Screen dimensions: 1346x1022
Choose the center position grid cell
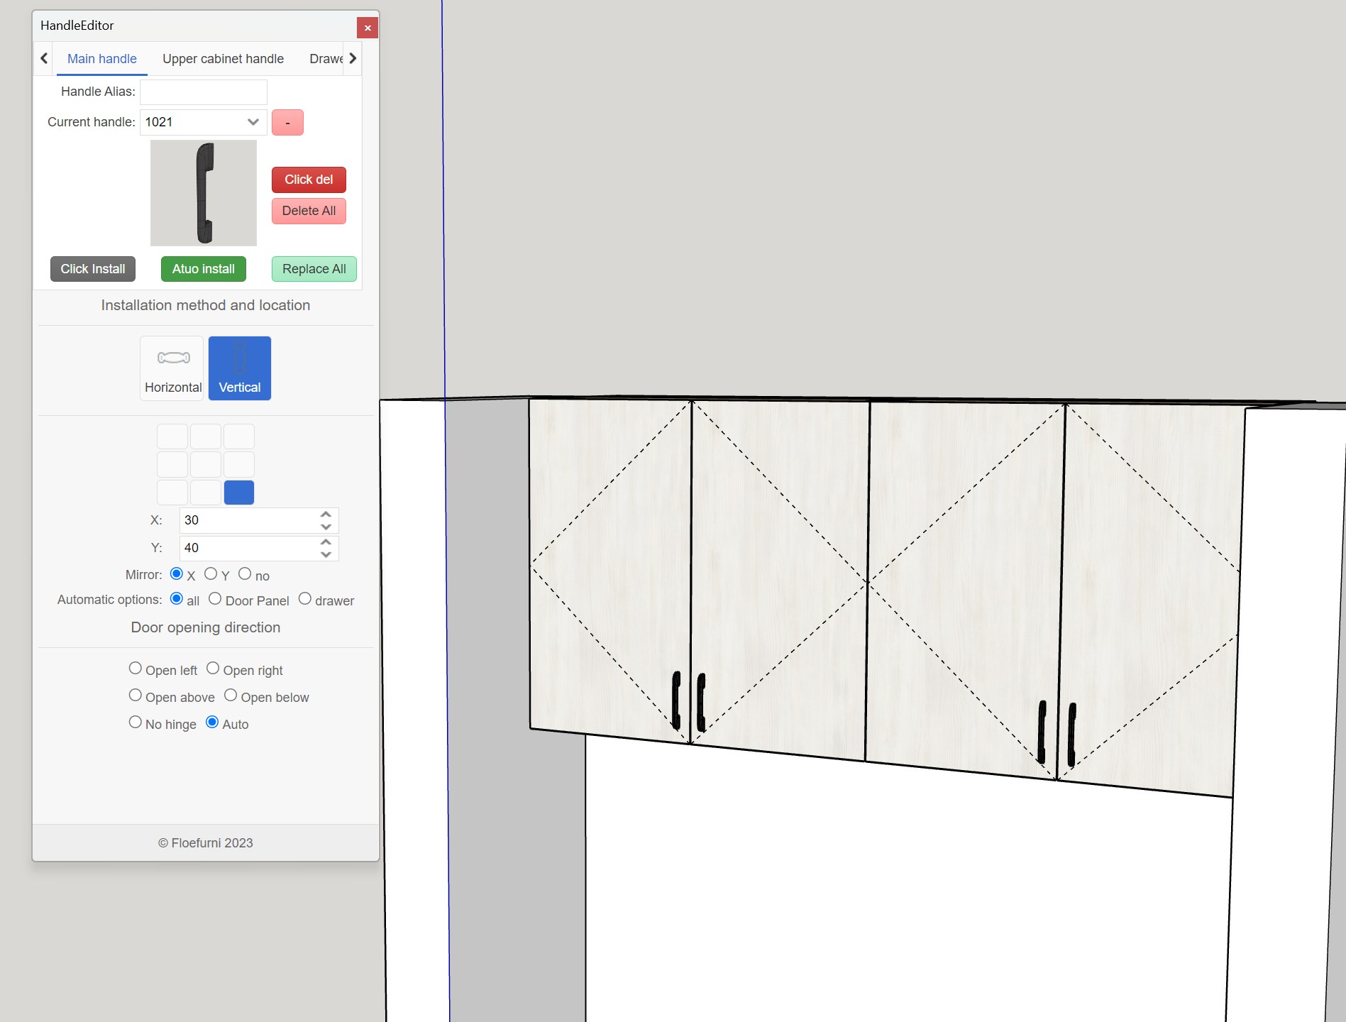(x=206, y=464)
